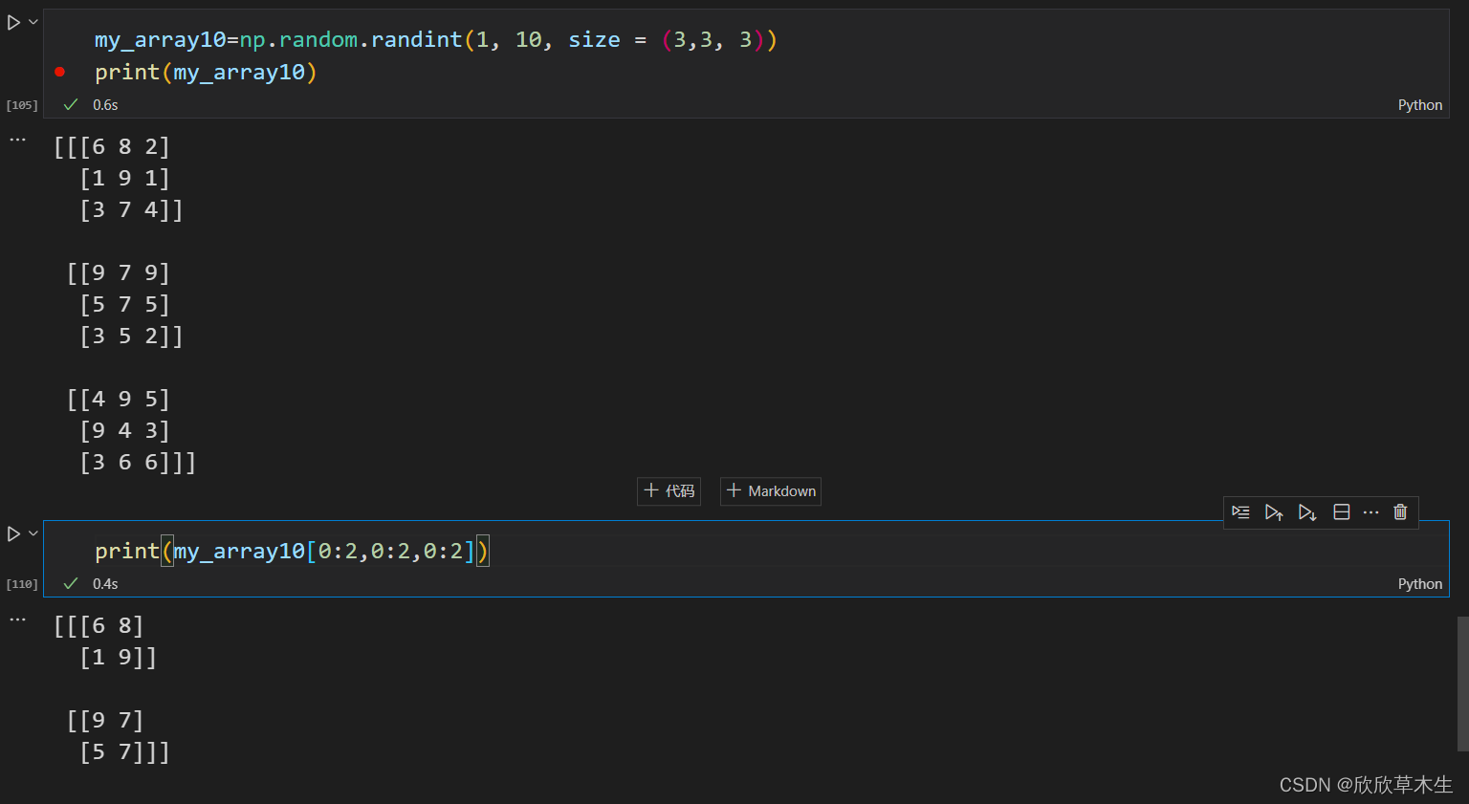Run the first cell with randint code
Screen dimensions: 1469x804
point(13,22)
